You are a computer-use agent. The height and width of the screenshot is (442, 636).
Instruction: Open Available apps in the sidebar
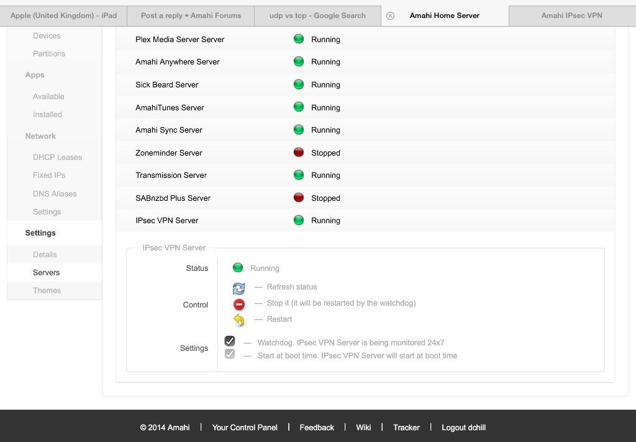48,96
